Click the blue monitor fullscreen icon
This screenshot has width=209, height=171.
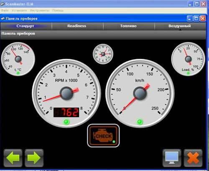172,158
